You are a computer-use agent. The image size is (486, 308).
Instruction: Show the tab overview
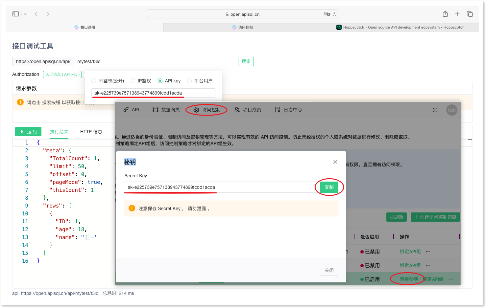470,14
